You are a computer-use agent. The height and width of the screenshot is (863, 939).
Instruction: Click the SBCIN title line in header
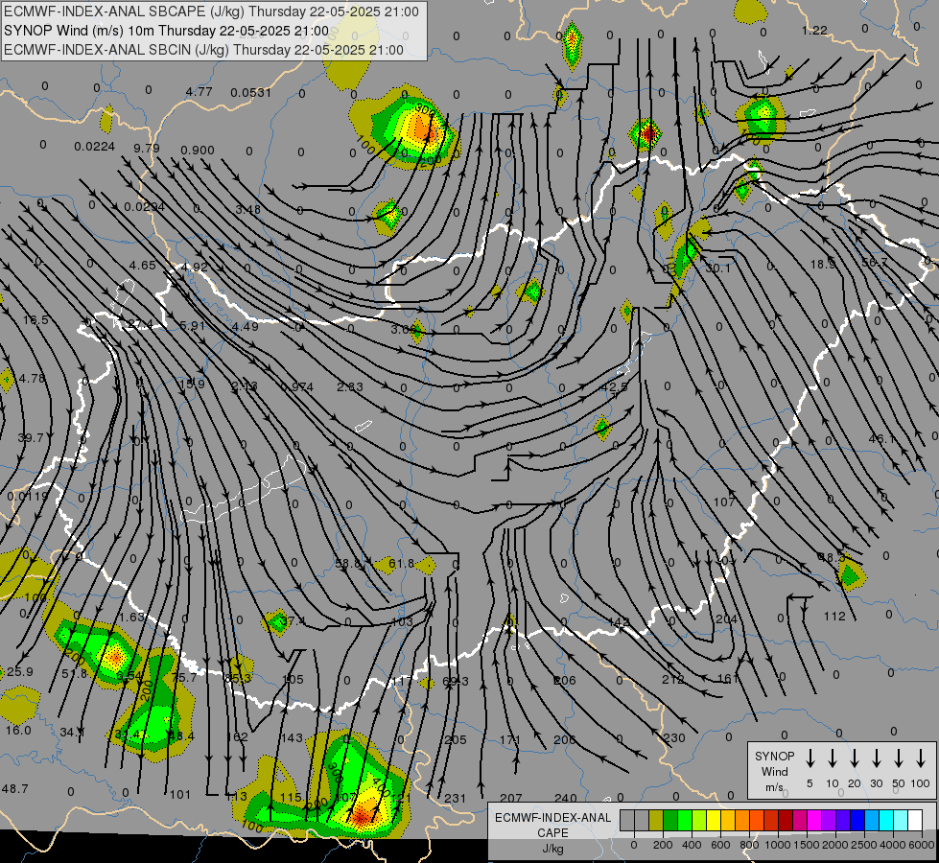click(203, 50)
